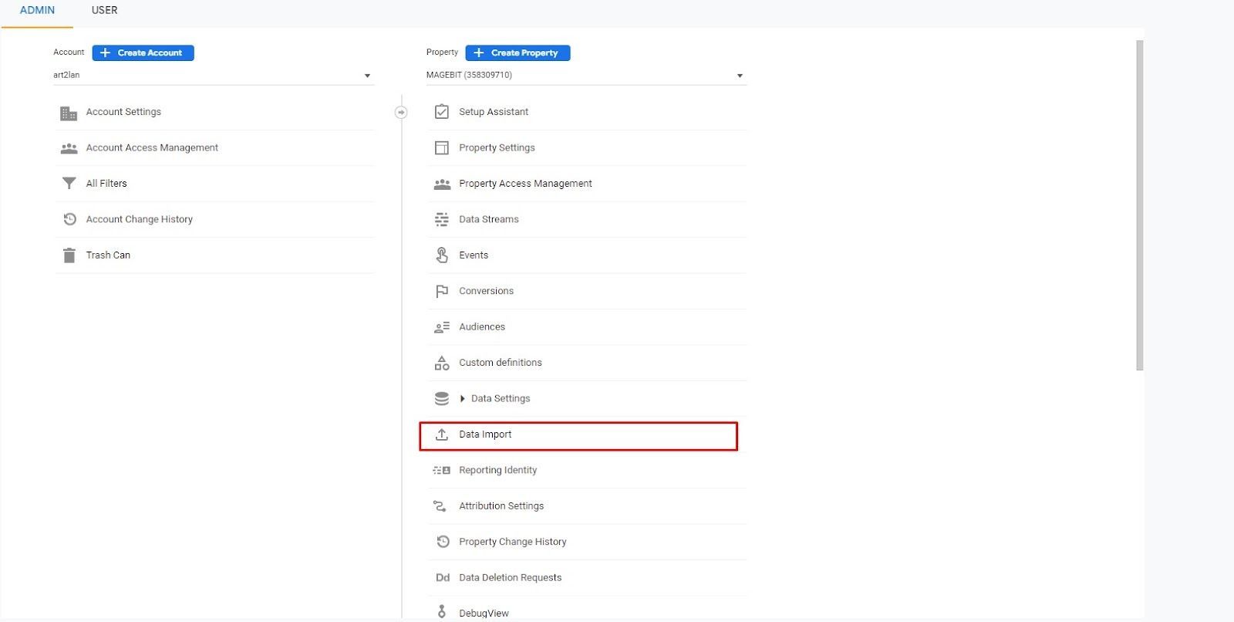Click the column collapse arrow circle
Screen dimensions: 1234x622
click(x=401, y=113)
